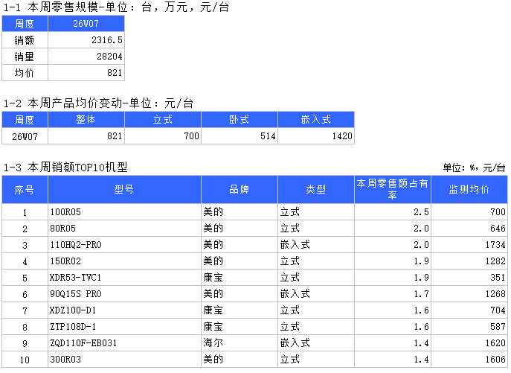Click the 卧式 average price value 514

pyautogui.click(x=240, y=136)
